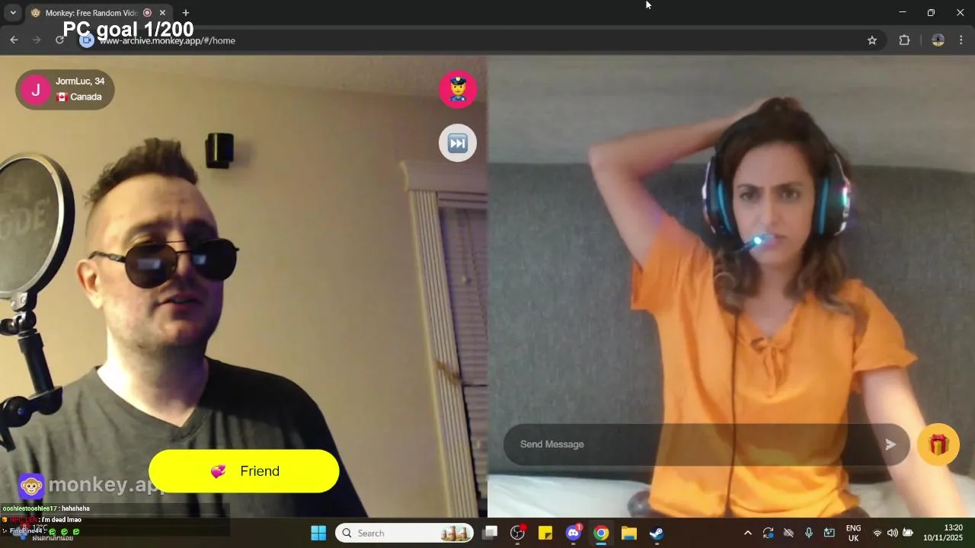The width and height of the screenshot is (975, 548).
Task: Click the microphone tray icon
Action: [809, 533]
